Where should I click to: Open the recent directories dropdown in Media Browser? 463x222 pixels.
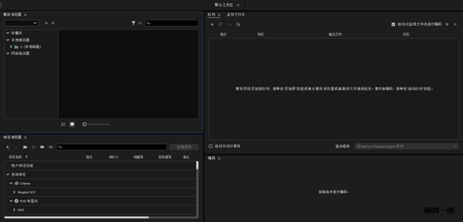21,23
